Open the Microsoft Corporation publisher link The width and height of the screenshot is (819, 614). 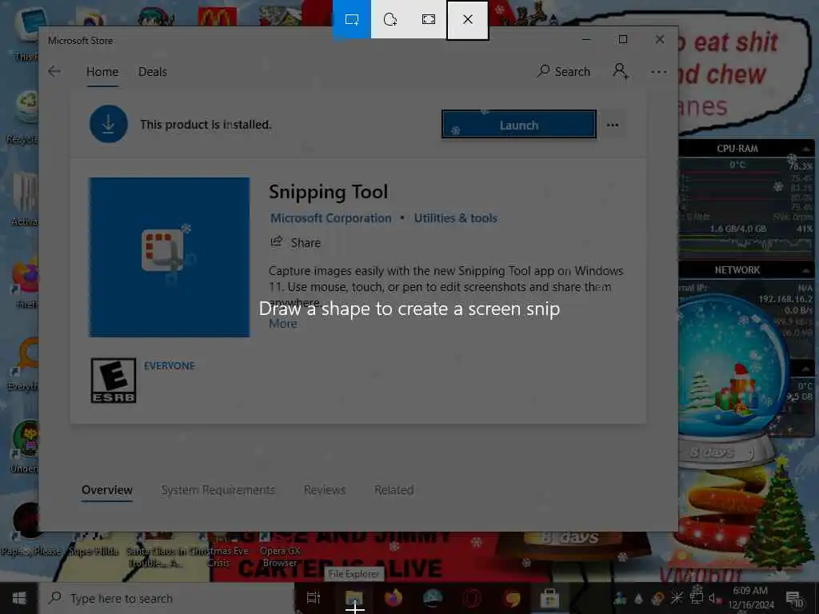coord(330,218)
